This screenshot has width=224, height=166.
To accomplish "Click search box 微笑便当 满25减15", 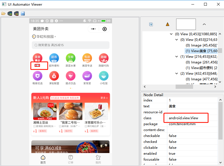I will [71, 45].
